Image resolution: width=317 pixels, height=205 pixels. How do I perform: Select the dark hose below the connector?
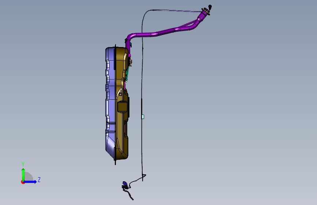(x=129, y=194)
